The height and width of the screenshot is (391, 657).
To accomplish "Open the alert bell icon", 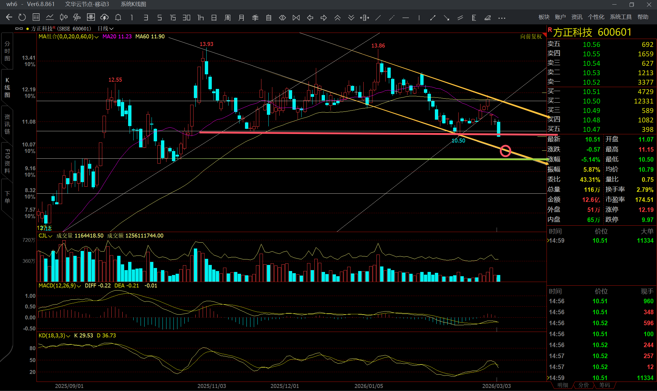I will coord(118,17).
